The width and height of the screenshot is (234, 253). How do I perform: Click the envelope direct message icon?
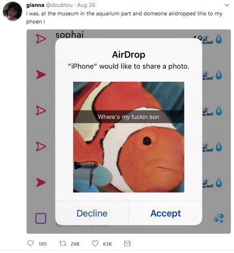[x=127, y=243]
